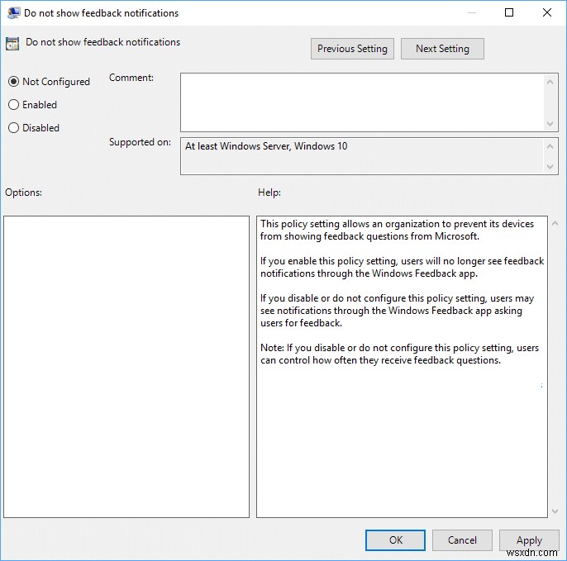The height and width of the screenshot is (561, 567).
Task: Click the Comment box scroll down arrow
Action: [x=550, y=124]
